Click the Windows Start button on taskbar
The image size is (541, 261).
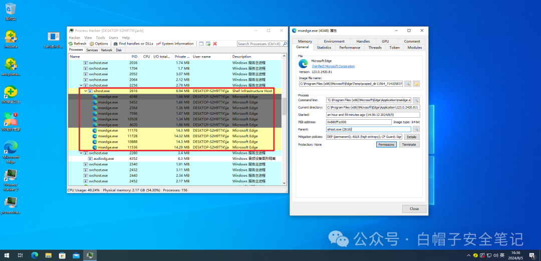tap(7, 255)
